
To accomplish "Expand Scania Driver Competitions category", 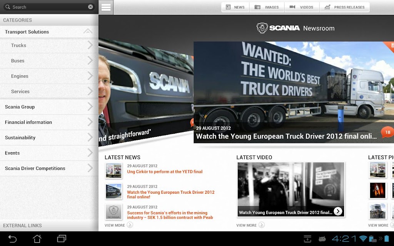I will [x=49, y=168].
